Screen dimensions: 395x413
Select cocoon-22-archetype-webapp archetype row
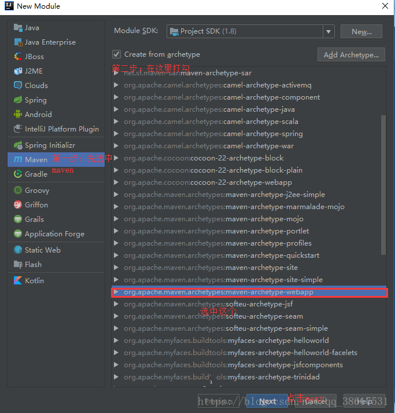249,182
